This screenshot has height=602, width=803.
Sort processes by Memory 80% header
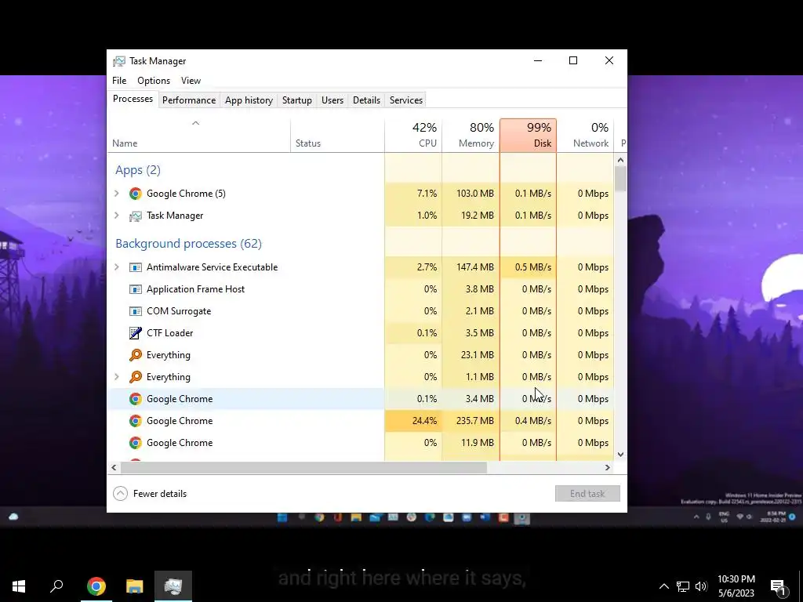(471, 136)
